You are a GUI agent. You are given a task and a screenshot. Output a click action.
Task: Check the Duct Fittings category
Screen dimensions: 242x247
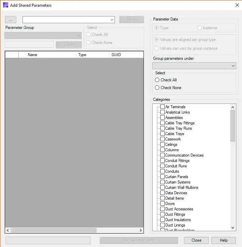point(162,214)
